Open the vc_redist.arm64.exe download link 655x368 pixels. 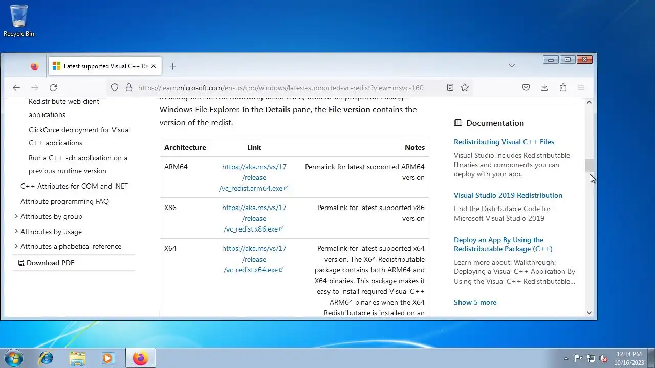(x=254, y=177)
